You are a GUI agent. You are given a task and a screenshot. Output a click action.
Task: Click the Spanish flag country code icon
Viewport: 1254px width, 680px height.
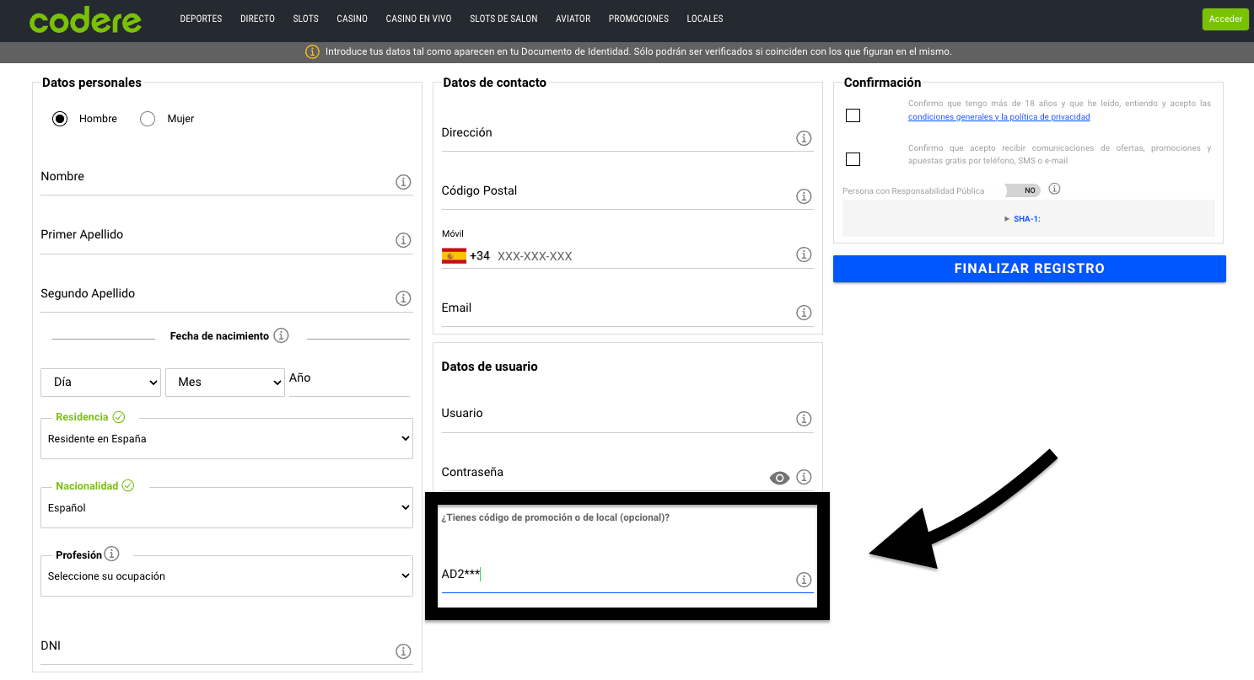point(454,256)
